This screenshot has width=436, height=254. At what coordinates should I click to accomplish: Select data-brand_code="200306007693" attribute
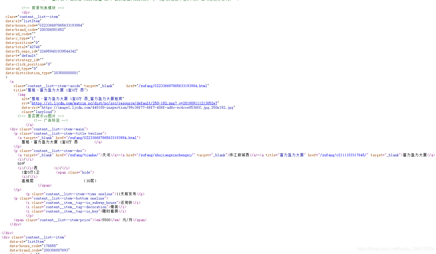pos(39,250)
